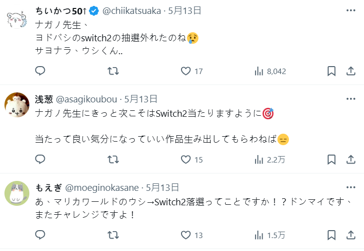Reply to the ちいかつ50↑ tweet
This screenshot has width=364, height=251.
pos(40,71)
